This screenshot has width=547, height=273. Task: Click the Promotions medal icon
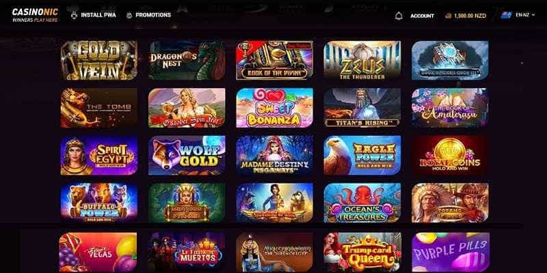click(129, 15)
